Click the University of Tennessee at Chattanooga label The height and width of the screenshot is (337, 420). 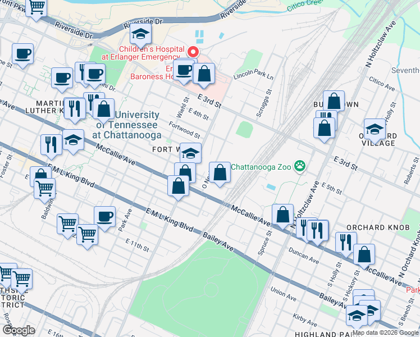point(126,125)
